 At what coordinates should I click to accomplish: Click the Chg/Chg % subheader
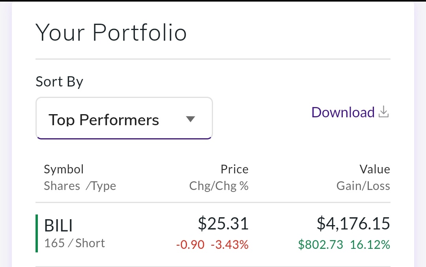(219, 186)
